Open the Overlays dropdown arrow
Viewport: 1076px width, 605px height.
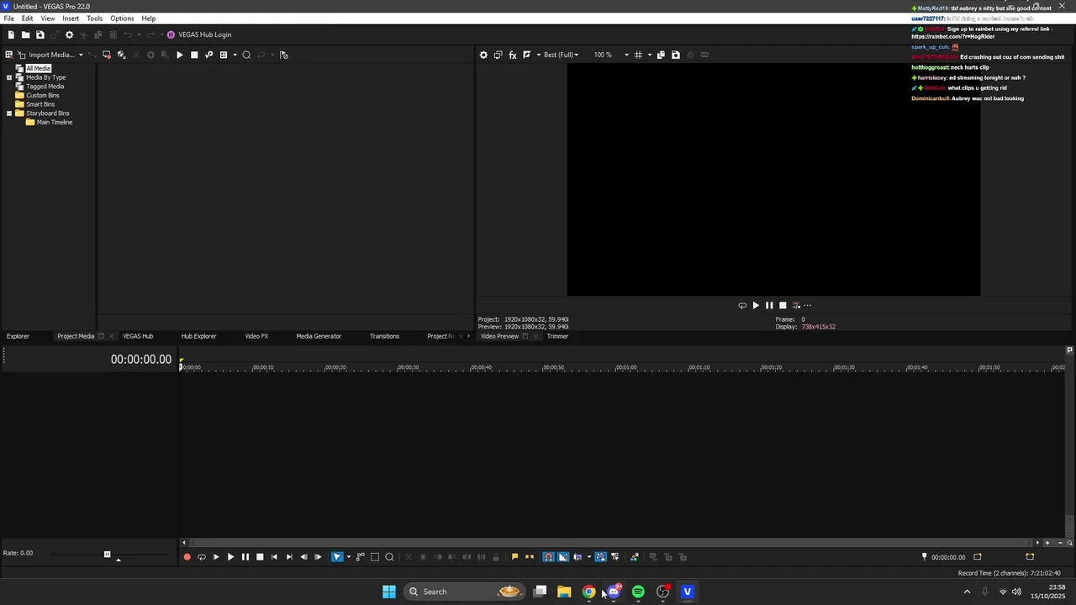[x=650, y=55]
